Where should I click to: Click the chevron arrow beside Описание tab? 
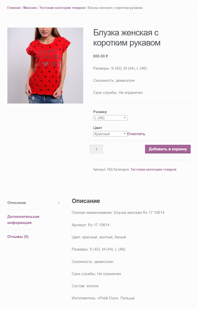[x=59, y=203]
